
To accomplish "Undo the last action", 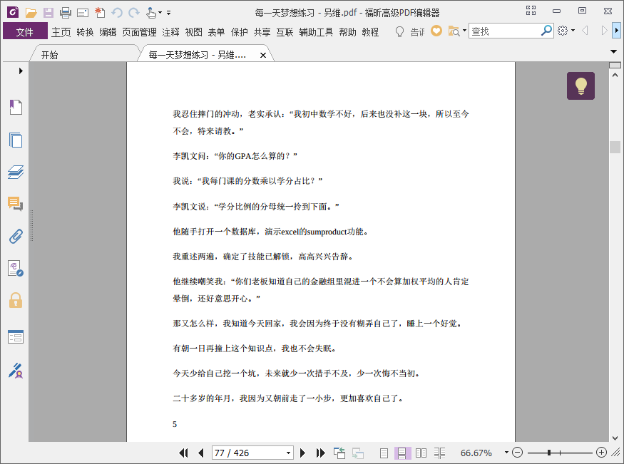I will pyautogui.click(x=117, y=13).
